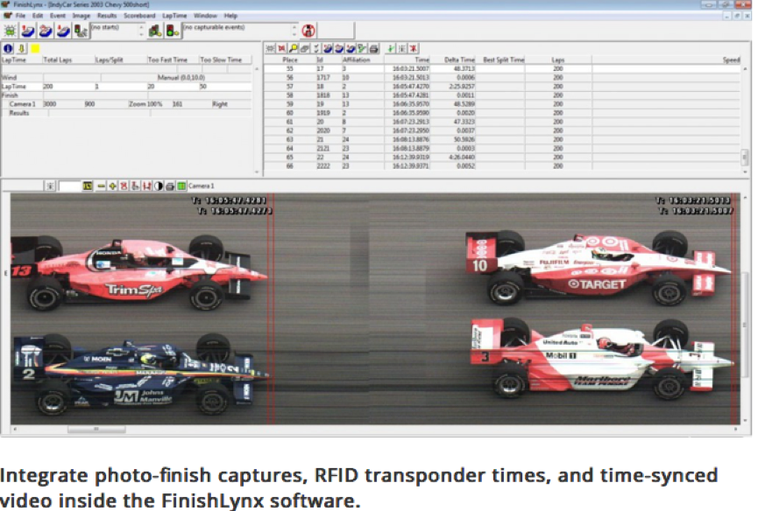Image resolution: width=758 pixels, height=511 pixels.
Task: Click the yellow minus zoom out icon in image toolbar
Action: coord(101,185)
